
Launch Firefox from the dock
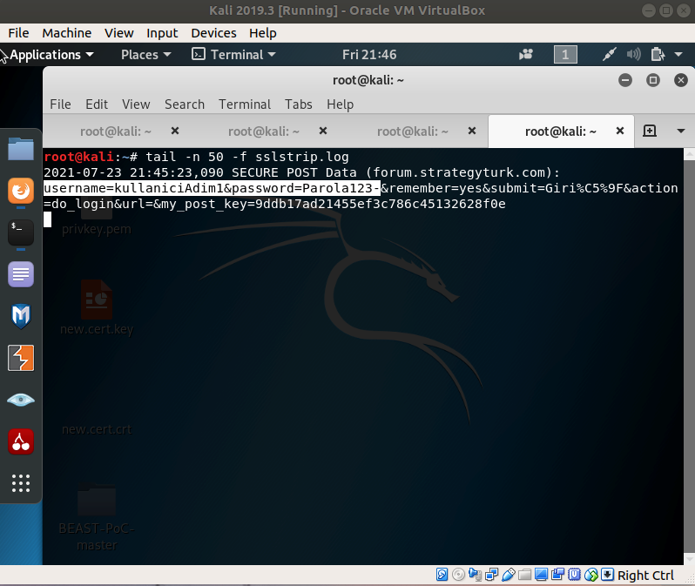click(20, 191)
